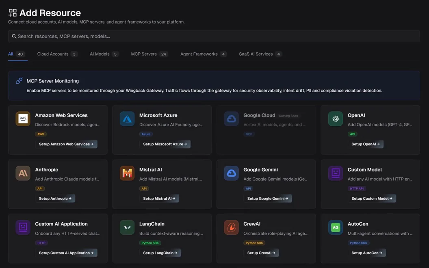Click Mistral AI's API tag badge
Screen dimensions: 429x268
pyautogui.click(x=144, y=188)
